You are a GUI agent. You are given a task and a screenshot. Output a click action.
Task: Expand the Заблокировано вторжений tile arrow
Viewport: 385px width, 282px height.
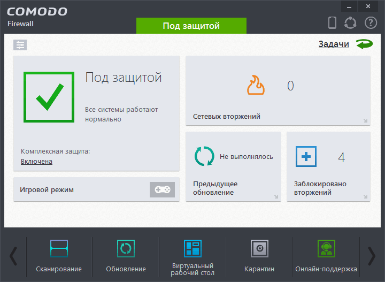(365, 197)
